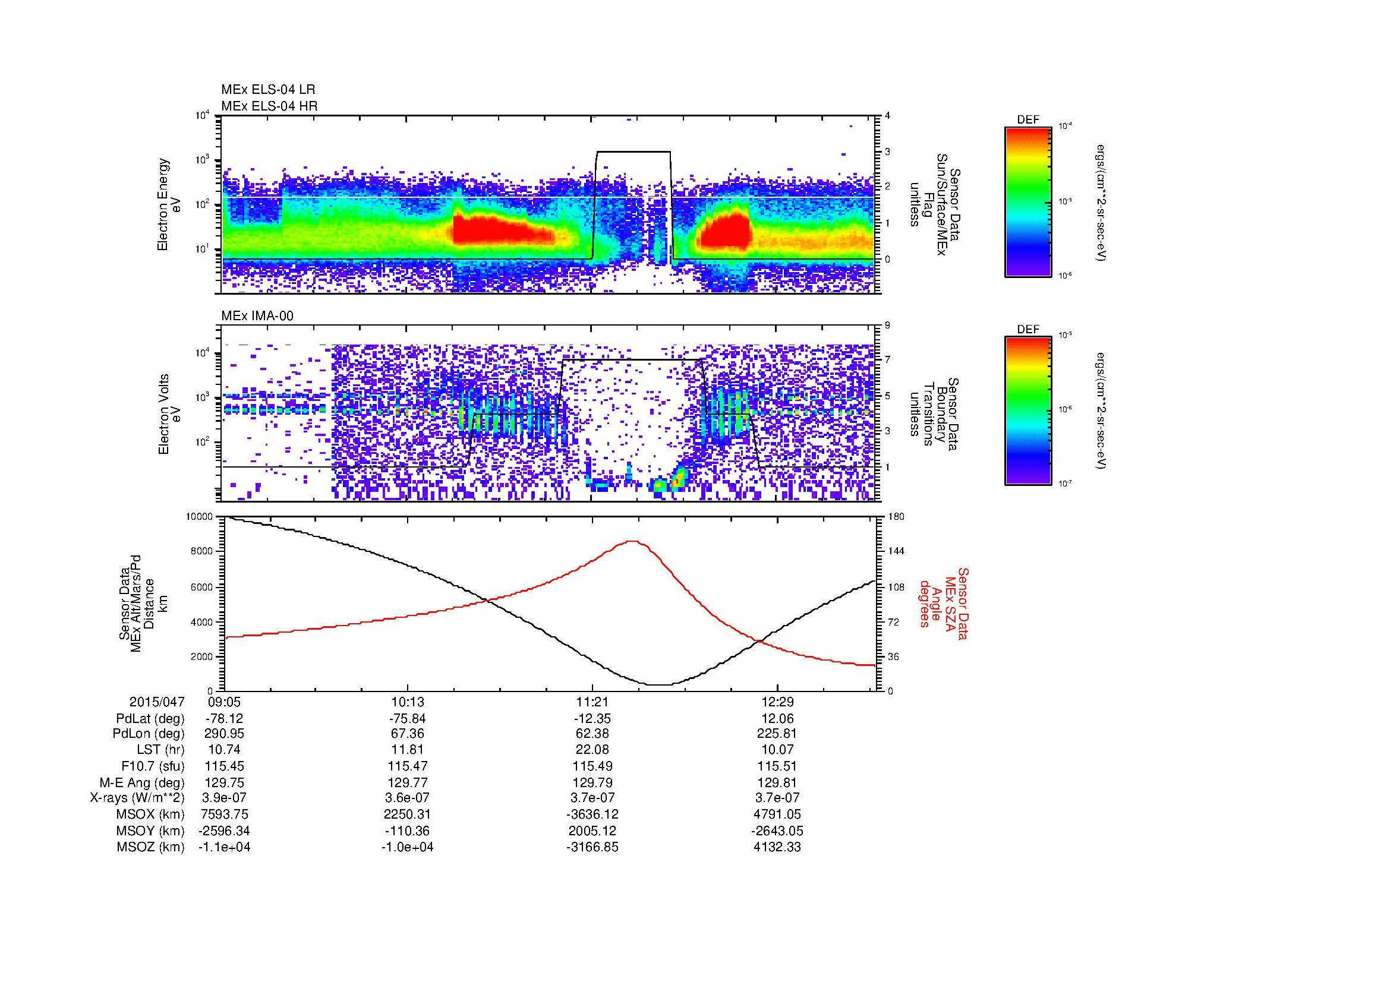Click the PdLon value 67.36
Image resolution: width=1390 pixels, height=982 pixels.
(408, 734)
